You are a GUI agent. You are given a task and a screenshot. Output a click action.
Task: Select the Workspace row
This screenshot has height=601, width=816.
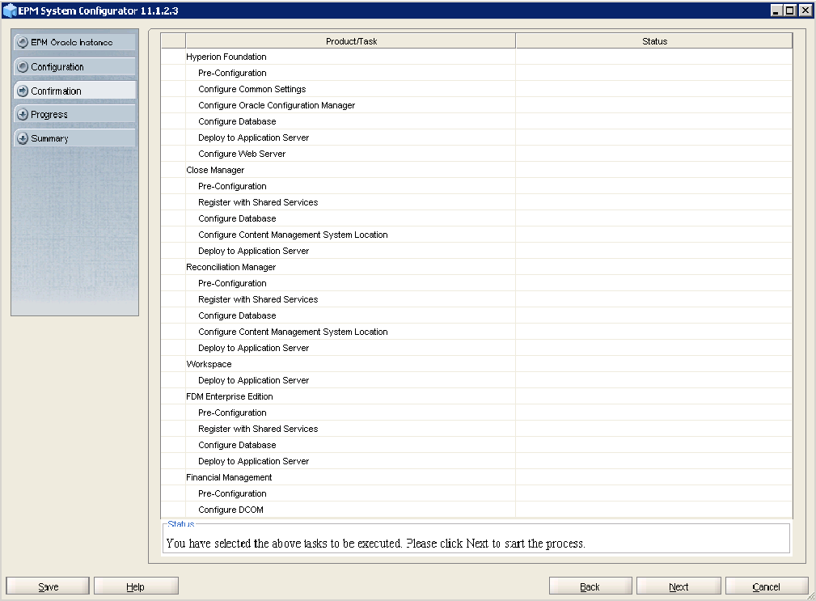(x=476, y=364)
